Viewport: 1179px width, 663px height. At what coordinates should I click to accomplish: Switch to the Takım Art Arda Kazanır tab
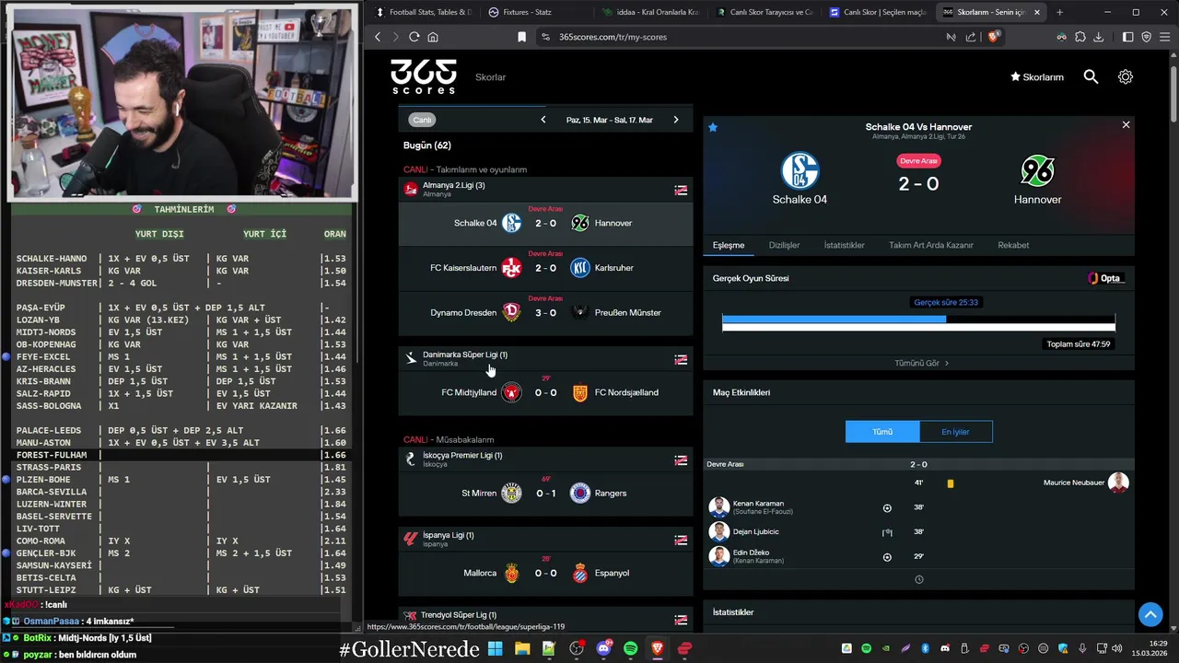coord(931,245)
